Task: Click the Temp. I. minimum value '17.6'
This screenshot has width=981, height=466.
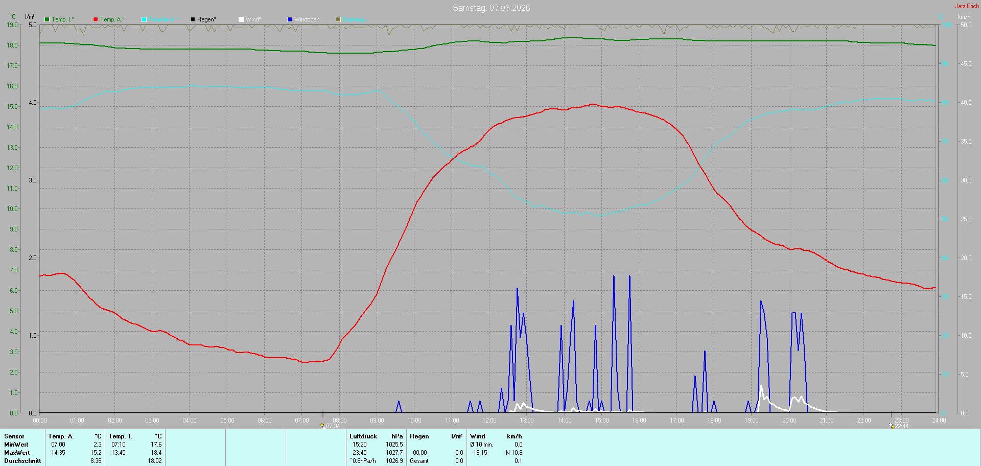Action: coord(156,445)
